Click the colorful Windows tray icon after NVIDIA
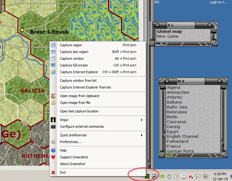The image size is (232, 181). point(169,176)
